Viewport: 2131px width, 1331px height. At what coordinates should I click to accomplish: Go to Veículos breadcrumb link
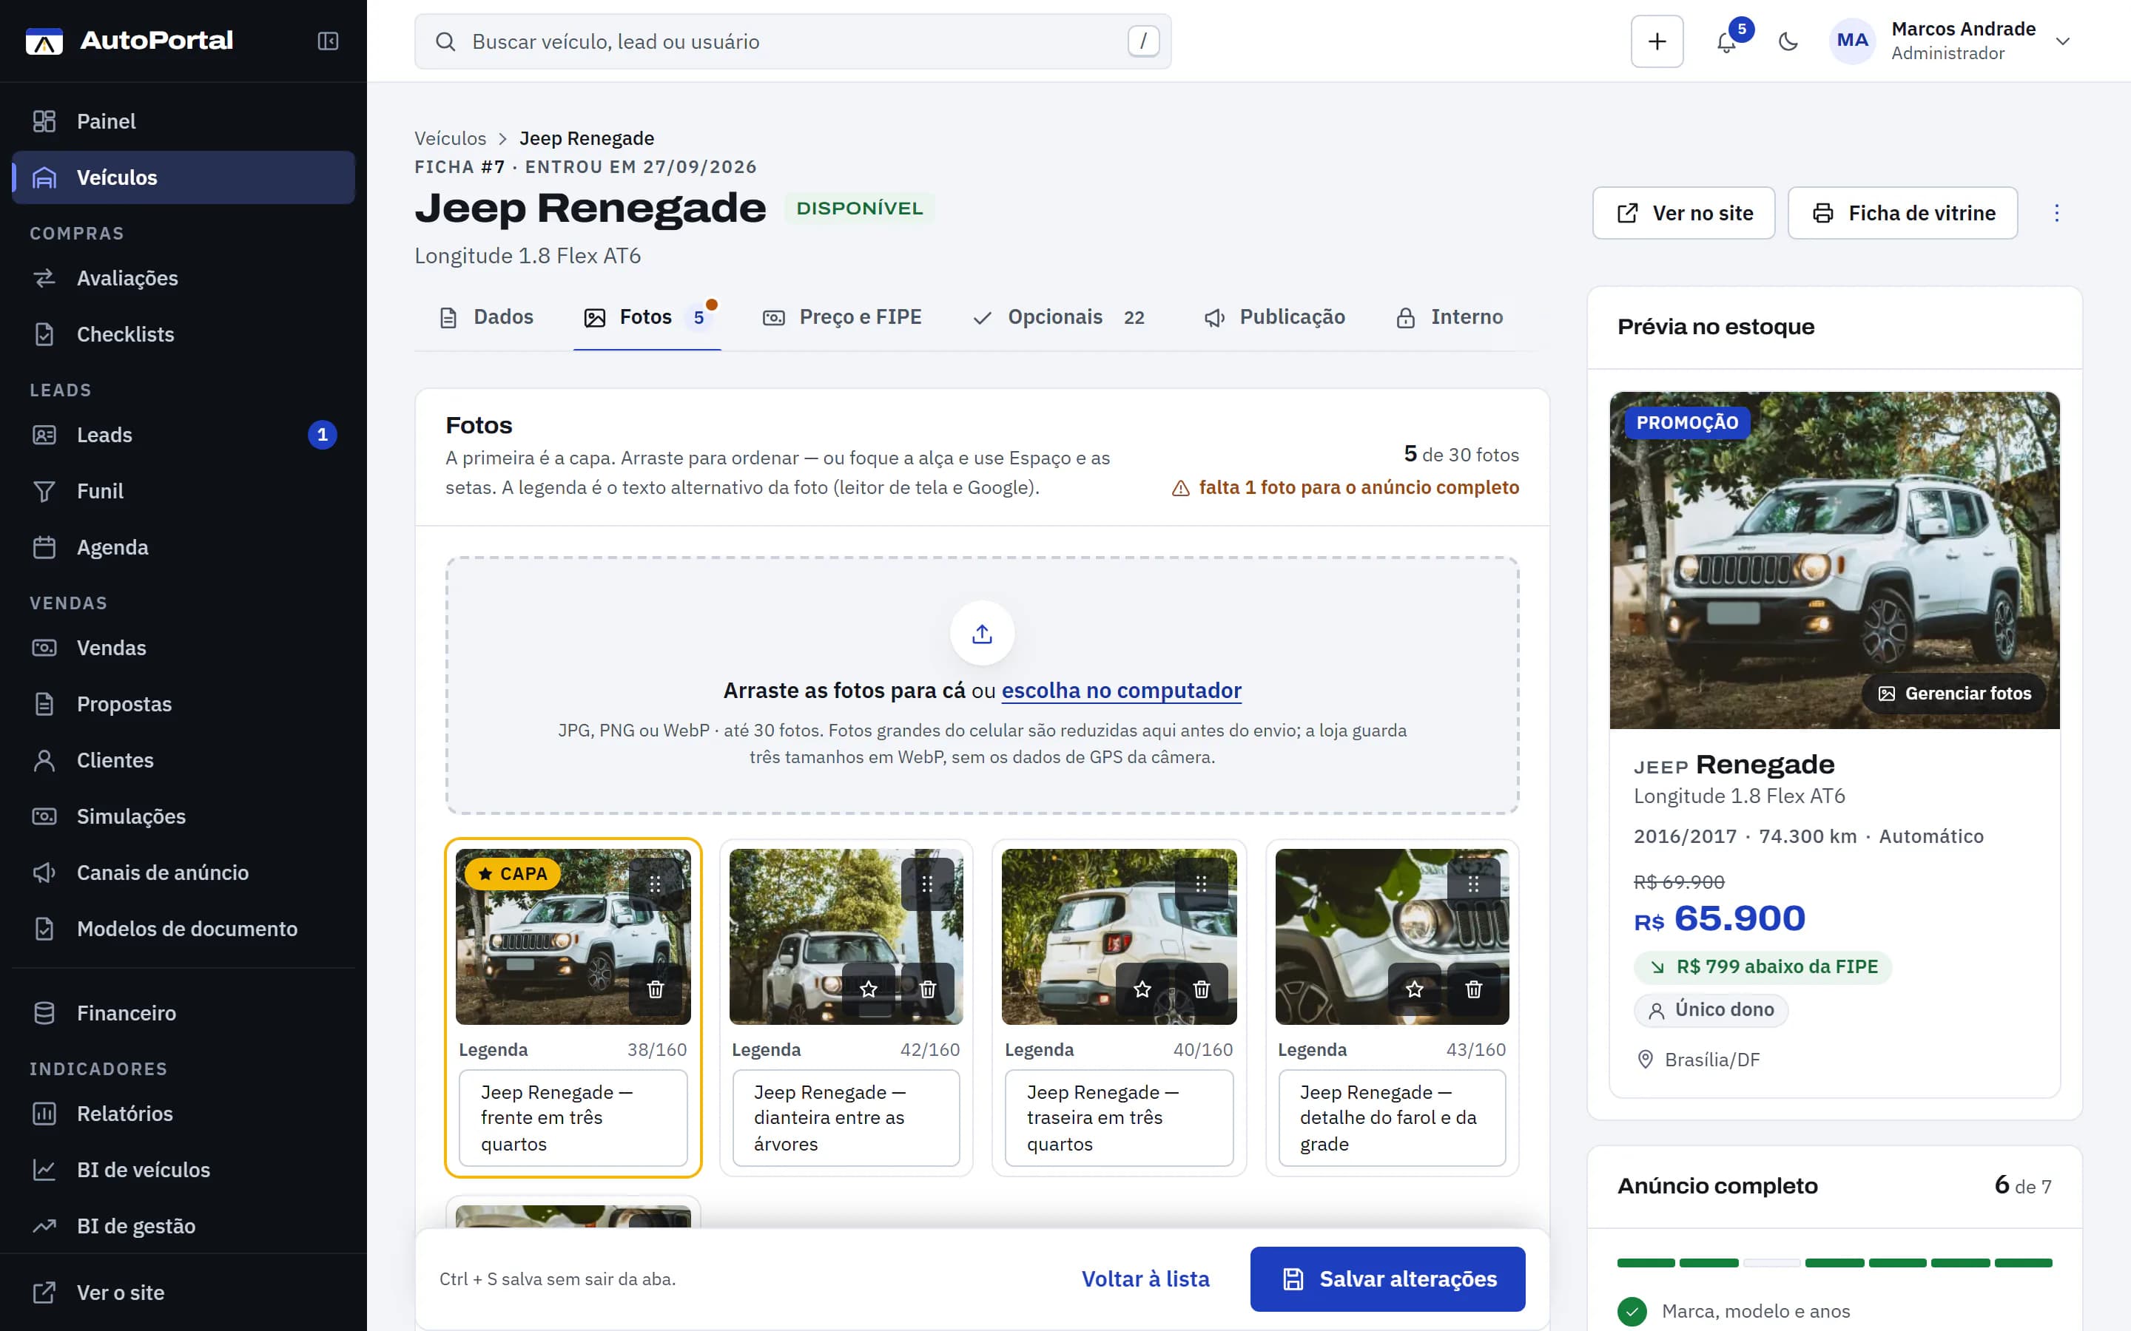tap(450, 138)
